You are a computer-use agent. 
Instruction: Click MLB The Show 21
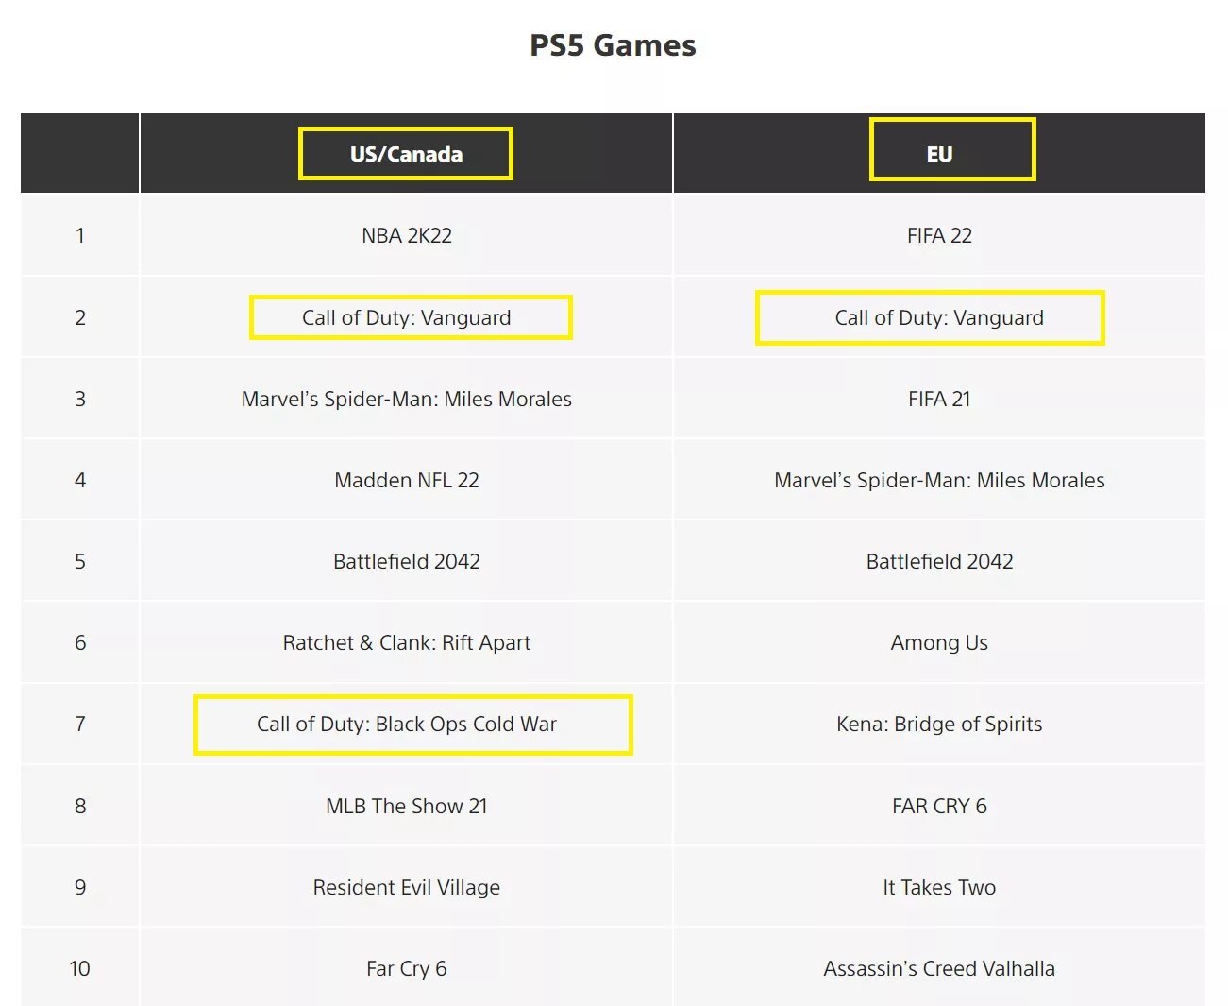point(407,806)
